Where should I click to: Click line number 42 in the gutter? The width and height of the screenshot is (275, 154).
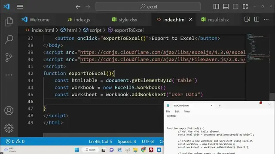pyautogui.click(x=31, y=73)
